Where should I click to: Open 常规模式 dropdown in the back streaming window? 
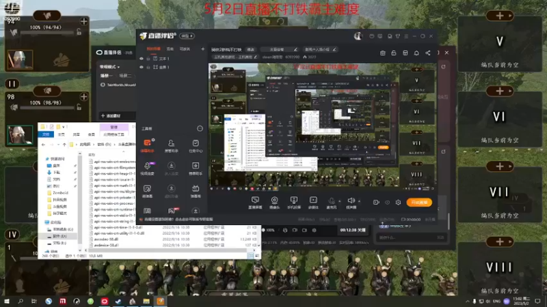tap(109, 67)
